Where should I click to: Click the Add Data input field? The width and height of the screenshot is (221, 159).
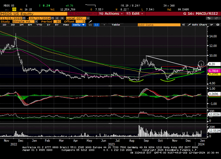coord(159,25)
